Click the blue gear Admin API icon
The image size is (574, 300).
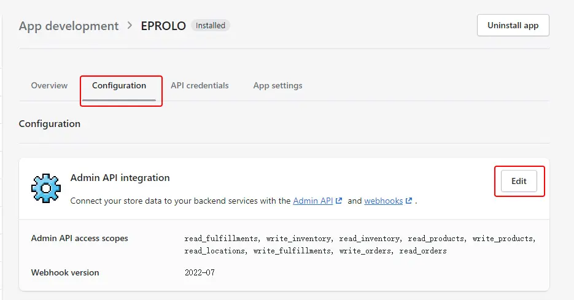[46, 188]
